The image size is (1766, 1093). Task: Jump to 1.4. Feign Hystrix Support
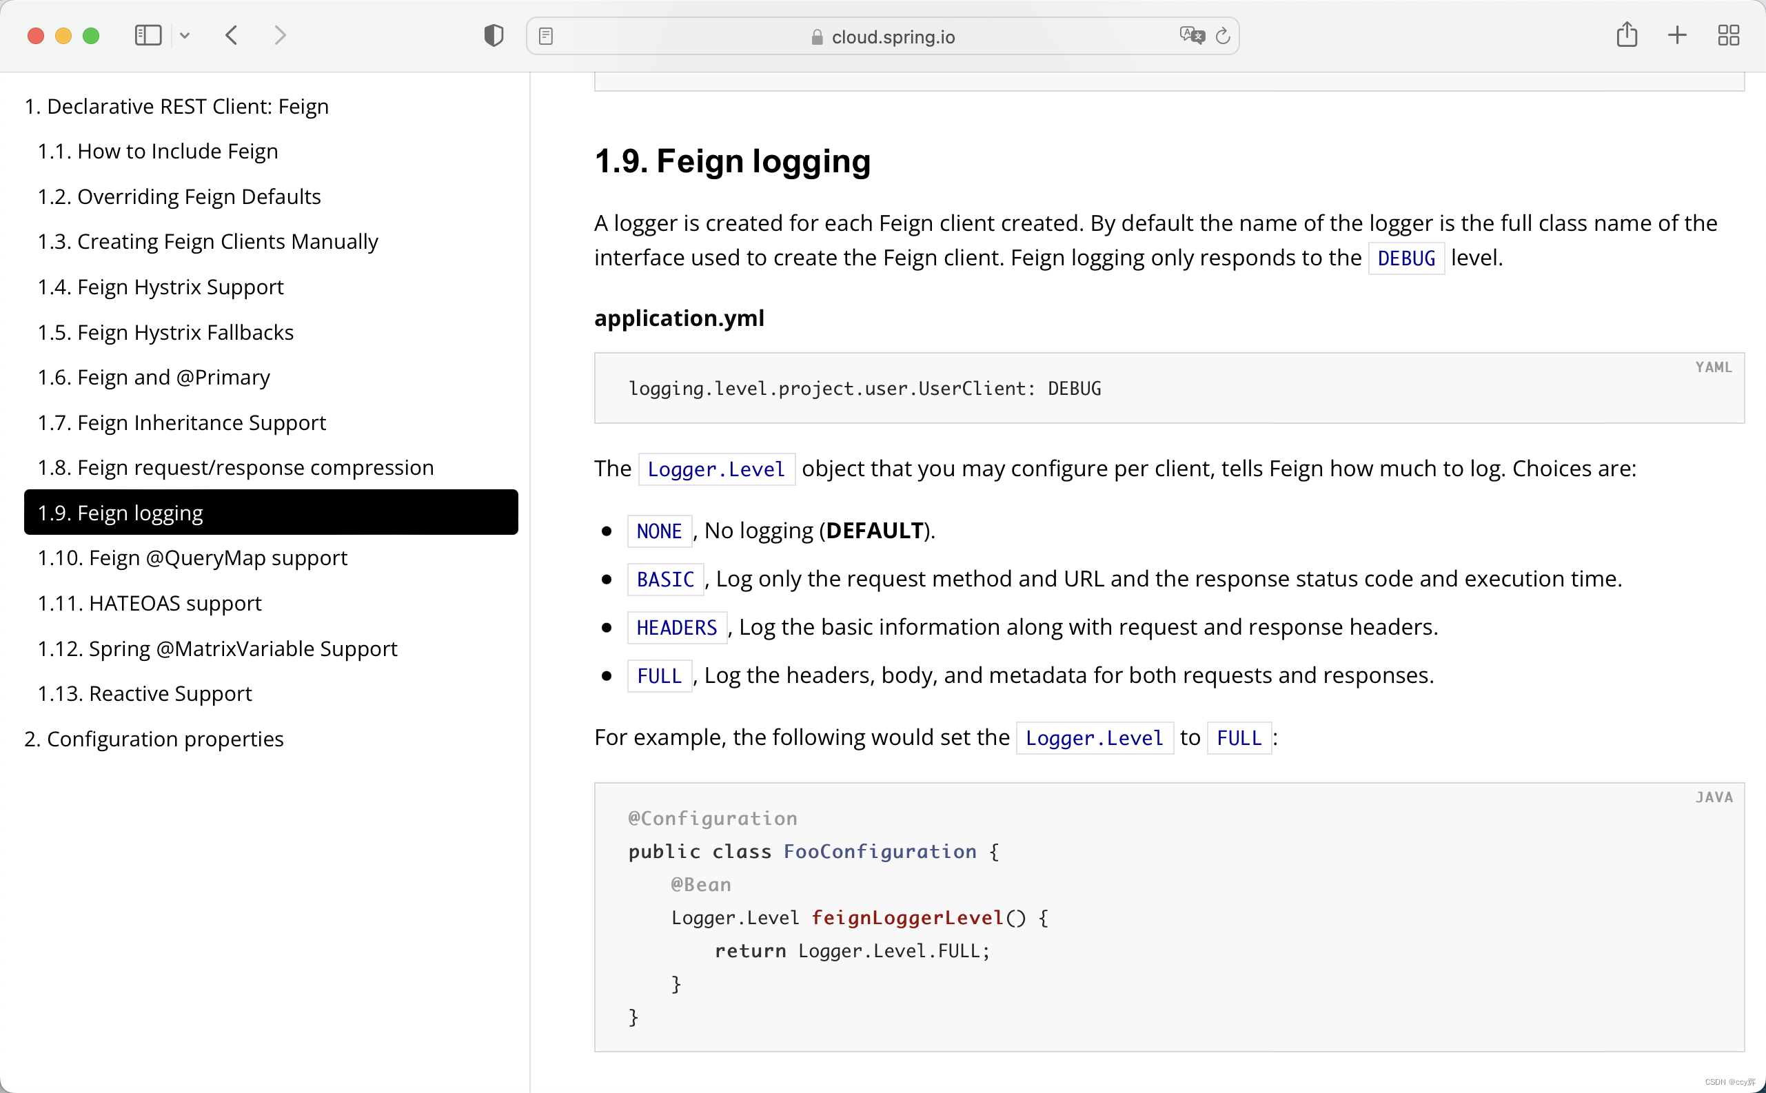[161, 287]
